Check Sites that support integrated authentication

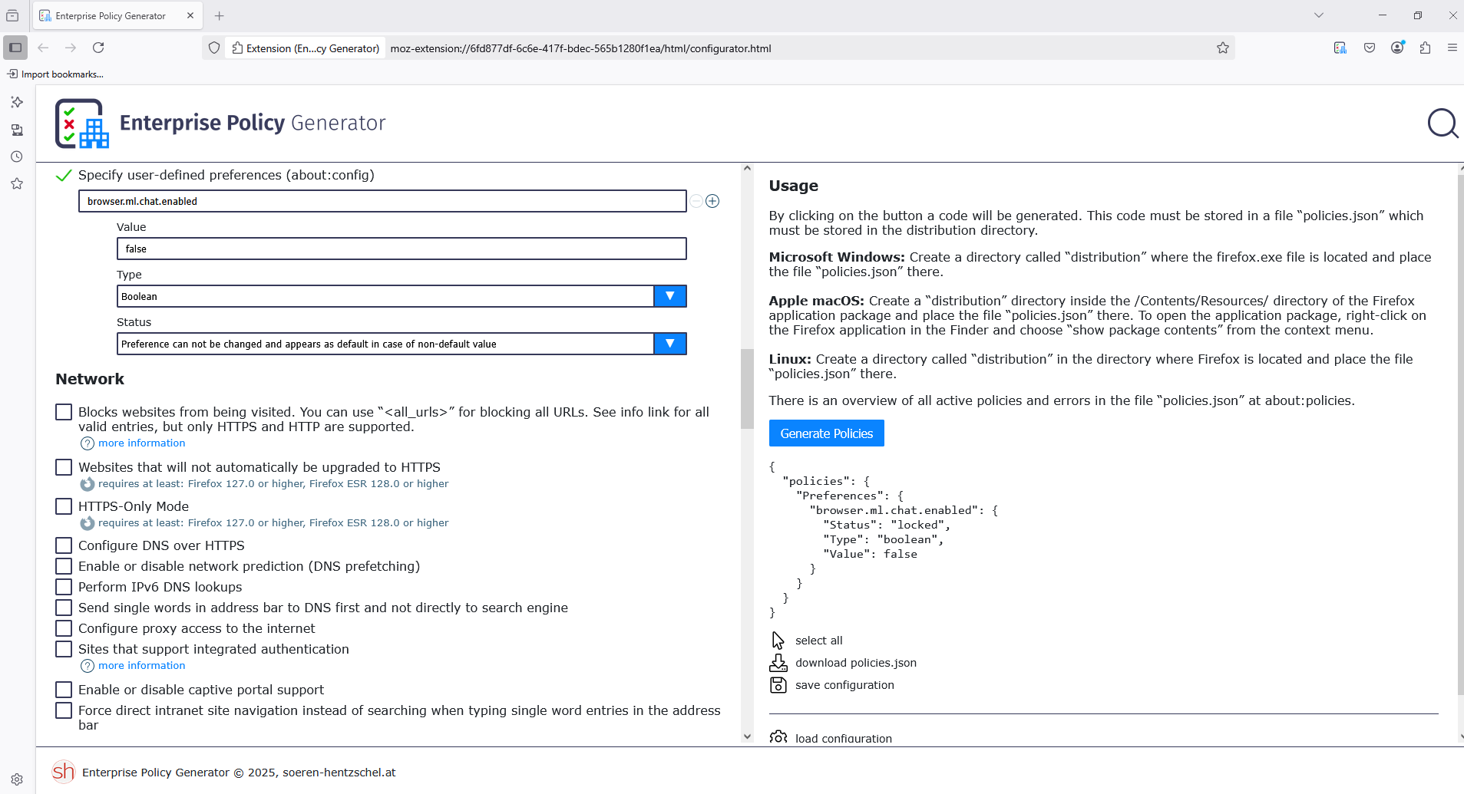(x=64, y=649)
